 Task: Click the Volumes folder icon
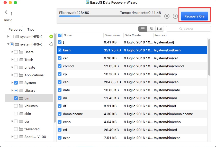tap(21, 106)
